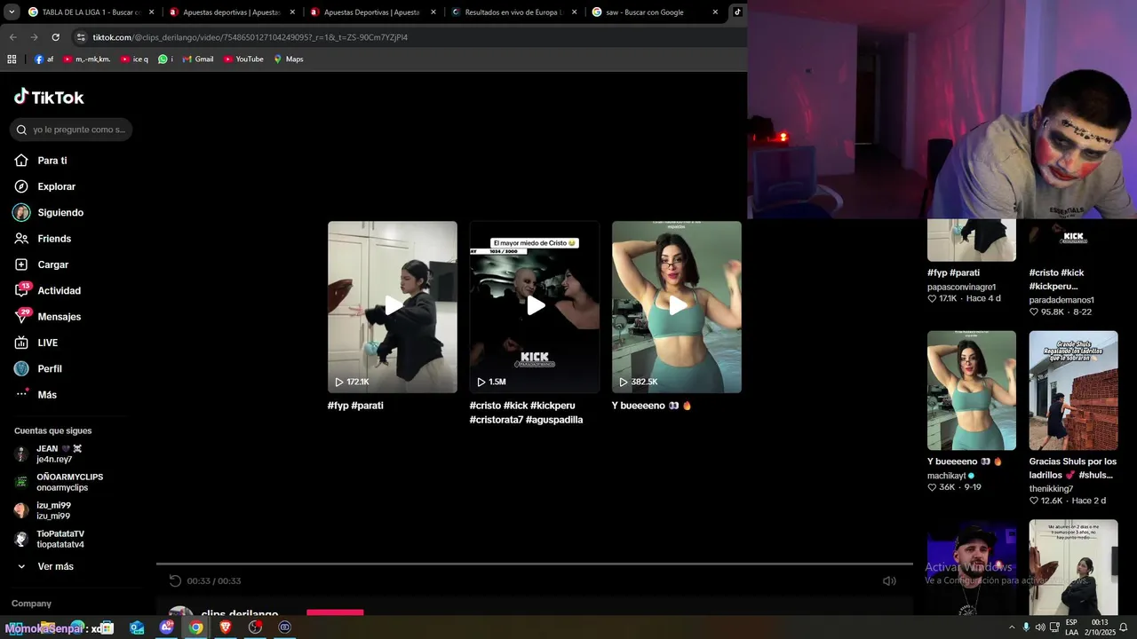Open Google Chrome from the taskbar

point(196,627)
